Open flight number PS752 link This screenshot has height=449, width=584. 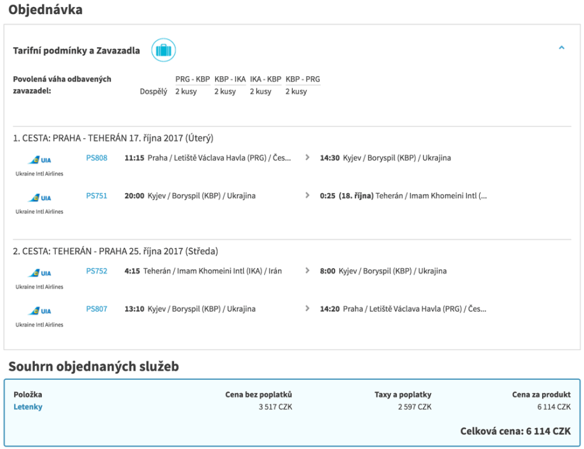96,271
